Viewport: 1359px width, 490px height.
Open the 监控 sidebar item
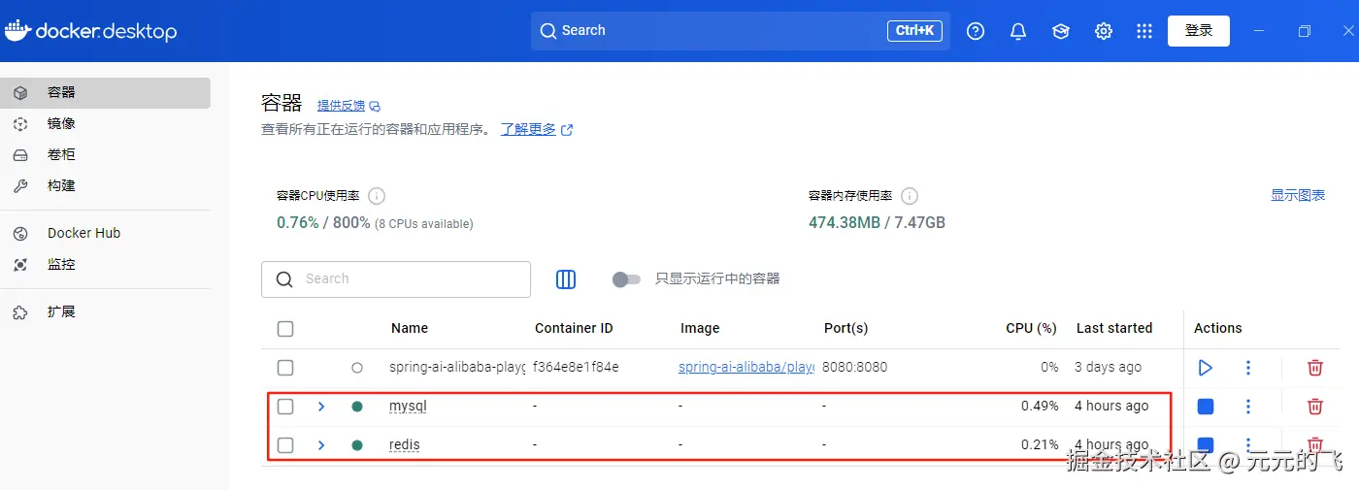click(105, 265)
